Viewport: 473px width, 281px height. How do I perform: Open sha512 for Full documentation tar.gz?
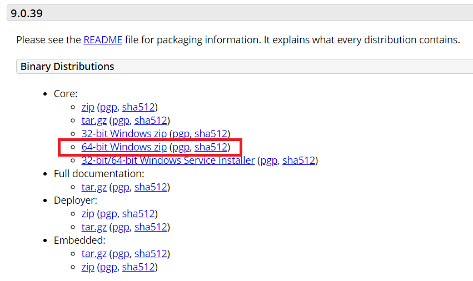pos(151,187)
